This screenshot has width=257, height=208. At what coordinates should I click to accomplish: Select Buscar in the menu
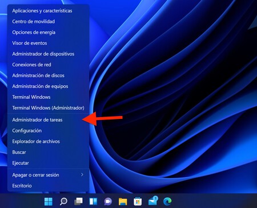[48, 152]
